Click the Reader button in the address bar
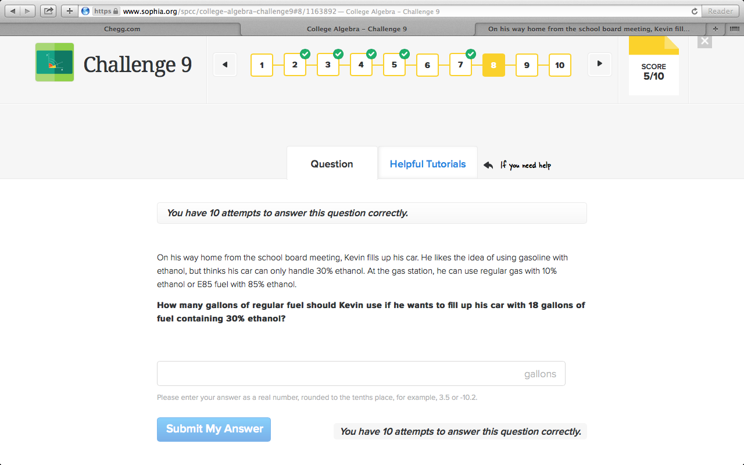The width and height of the screenshot is (744, 465). (x=720, y=10)
